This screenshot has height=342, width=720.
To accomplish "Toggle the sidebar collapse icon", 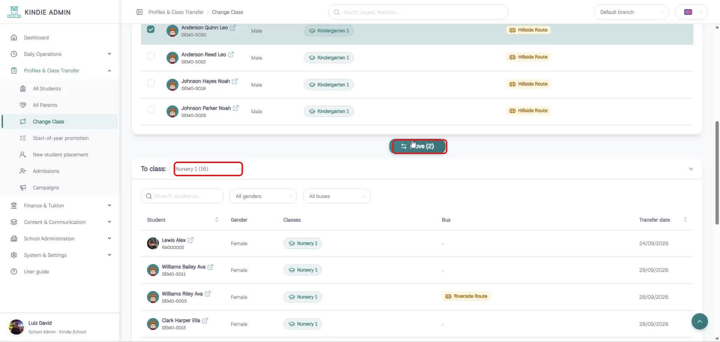I will coord(139,12).
